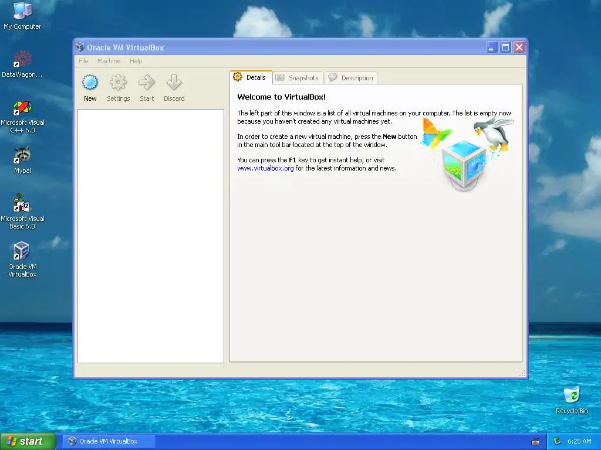601x450 pixels.
Task: Click the New virtual machine toolbar button
Action: tap(90, 88)
